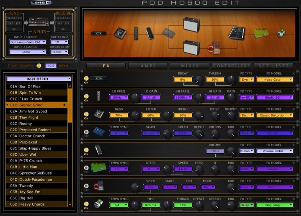The width and height of the screenshot is (301, 216).
Task: Select the green Seeker pedal in signal chain
Action: 261,33
